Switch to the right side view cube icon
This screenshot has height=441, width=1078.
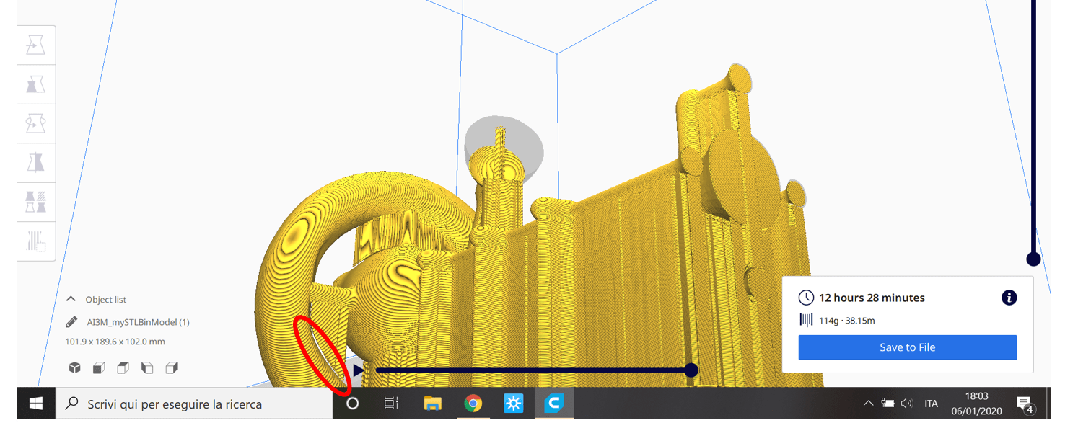pyautogui.click(x=171, y=368)
